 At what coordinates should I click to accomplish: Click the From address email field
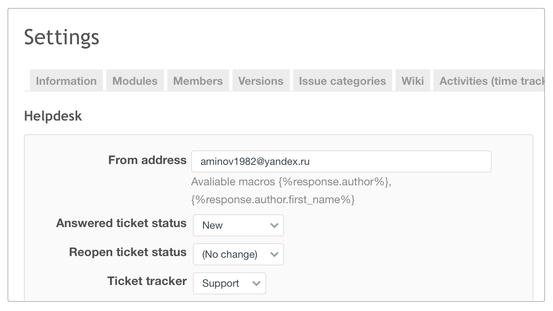pos(341,161)
